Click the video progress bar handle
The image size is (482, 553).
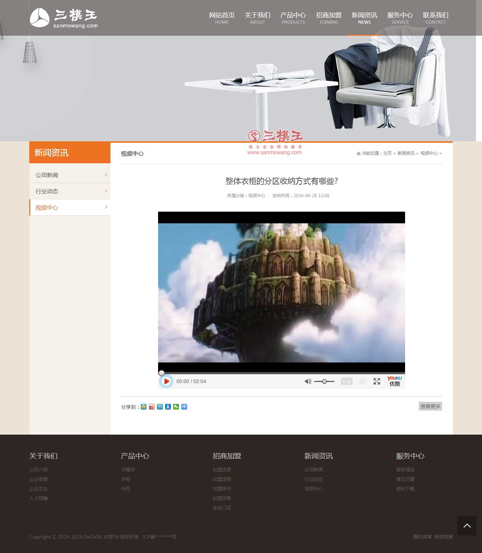(x=162, y=373)
